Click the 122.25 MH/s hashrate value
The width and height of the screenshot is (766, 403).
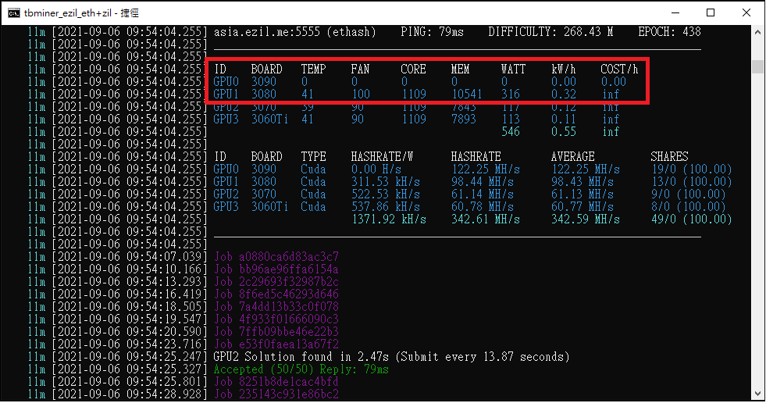pos(486,169)
